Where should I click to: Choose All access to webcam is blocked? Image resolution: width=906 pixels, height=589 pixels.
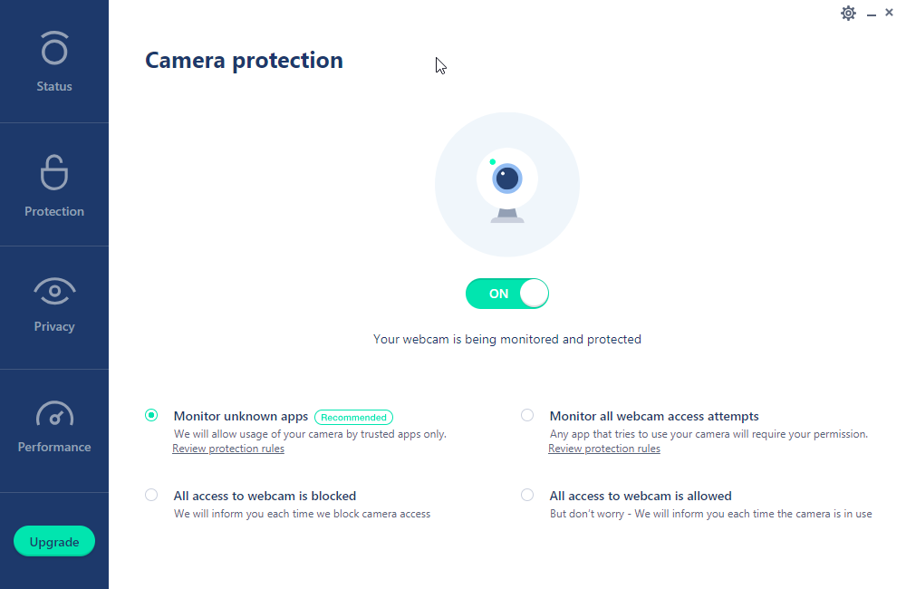pyautogui.click(x=151, y=495)
